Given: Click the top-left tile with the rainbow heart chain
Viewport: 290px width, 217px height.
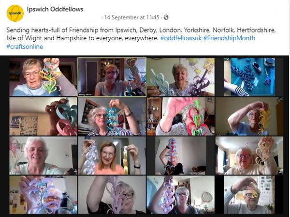Looking at the screenshot, I should (x=43, y=77).
